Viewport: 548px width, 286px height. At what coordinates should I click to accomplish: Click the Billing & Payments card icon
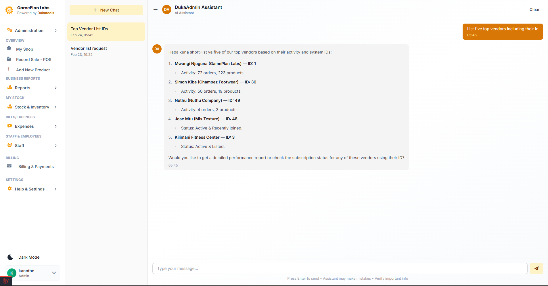point(9,166)
